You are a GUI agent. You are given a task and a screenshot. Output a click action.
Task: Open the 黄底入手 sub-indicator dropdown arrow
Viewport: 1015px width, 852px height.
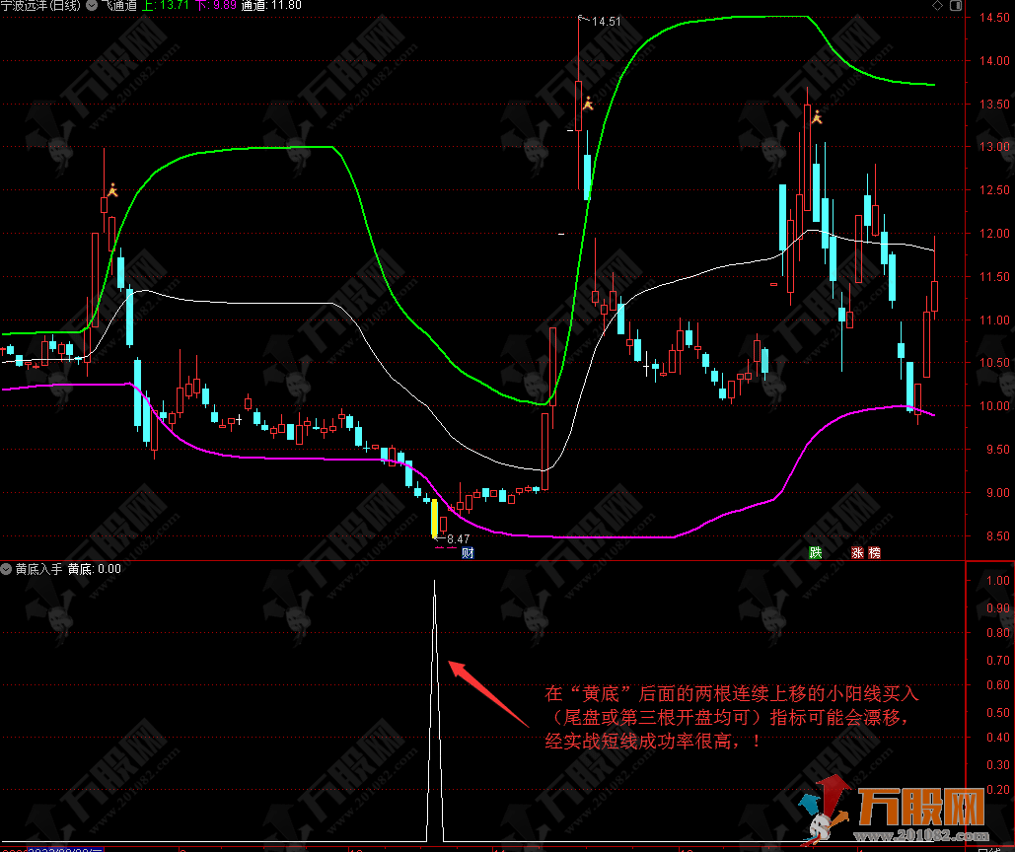pos(7,569)
